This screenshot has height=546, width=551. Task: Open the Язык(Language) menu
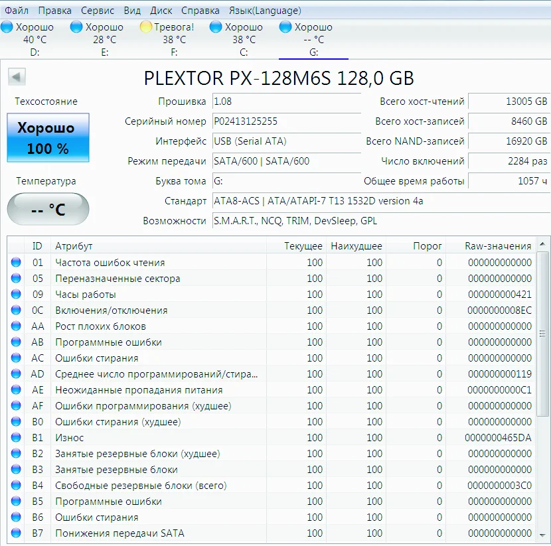click(x=264, y=11)
